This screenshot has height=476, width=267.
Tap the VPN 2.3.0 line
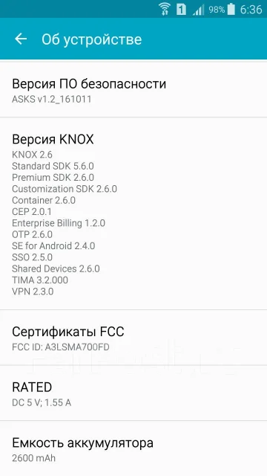click(33, 292)
